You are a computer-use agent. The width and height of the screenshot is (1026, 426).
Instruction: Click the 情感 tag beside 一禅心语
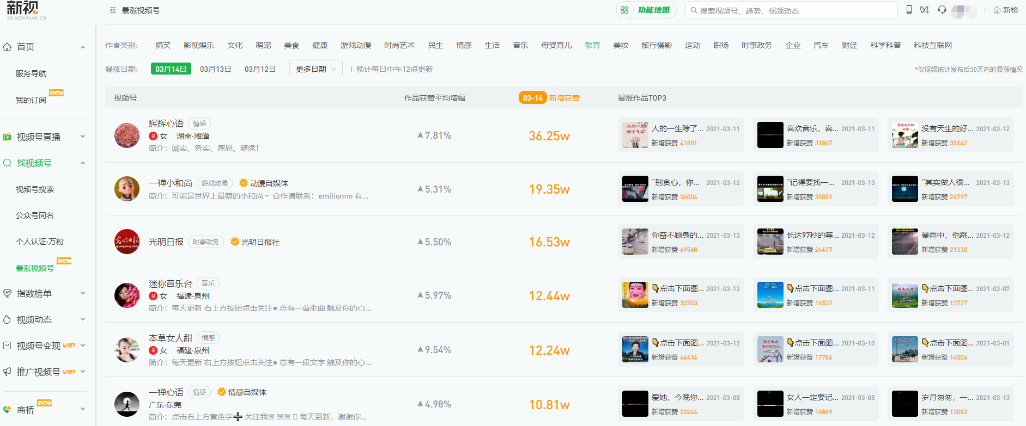199,392
